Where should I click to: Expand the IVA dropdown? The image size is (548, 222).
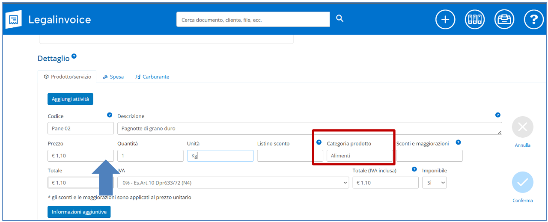(233, 183)
